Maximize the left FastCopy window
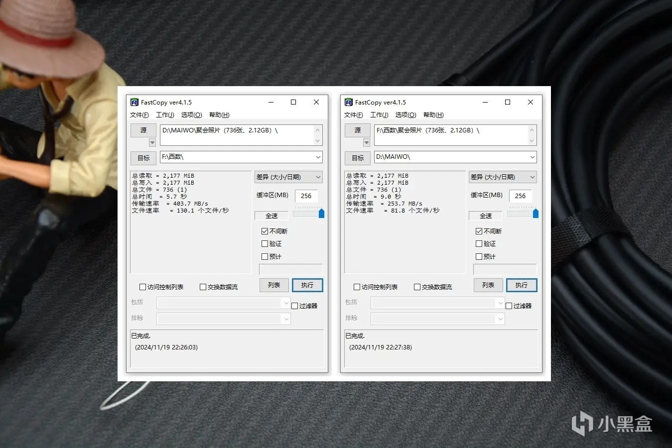This screenshot has width=672, height=448. tap(293, 102)
